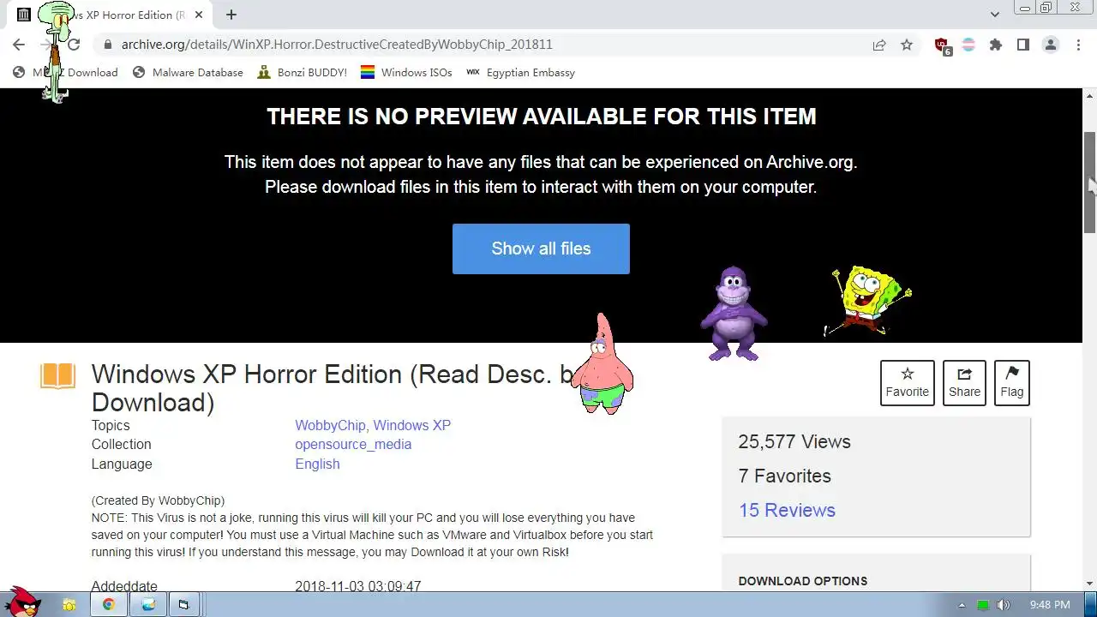Screen dimensions: 1097x617
Task: Open the uBlock Origin extension
Action: coord(943,46)
